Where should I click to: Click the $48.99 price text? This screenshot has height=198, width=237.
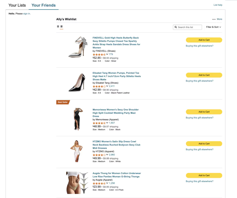(x=97, y=127)
